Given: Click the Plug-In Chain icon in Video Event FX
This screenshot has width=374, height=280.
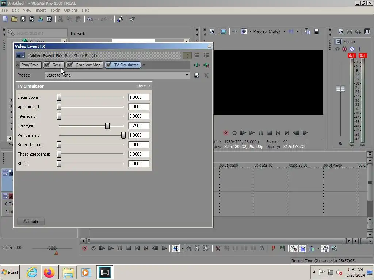Looking at the screenshot, I should pyautogui.click(x=197, y=65).
